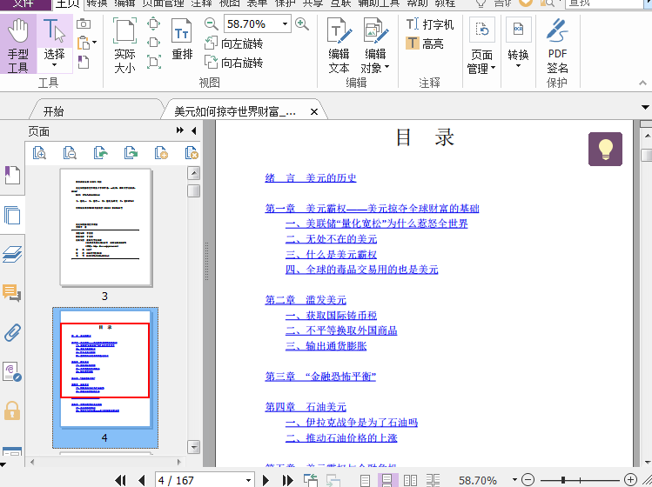The image size is (652, 487).
Task: Open the Comments panel in left sidebar
Action: [12, 293]
